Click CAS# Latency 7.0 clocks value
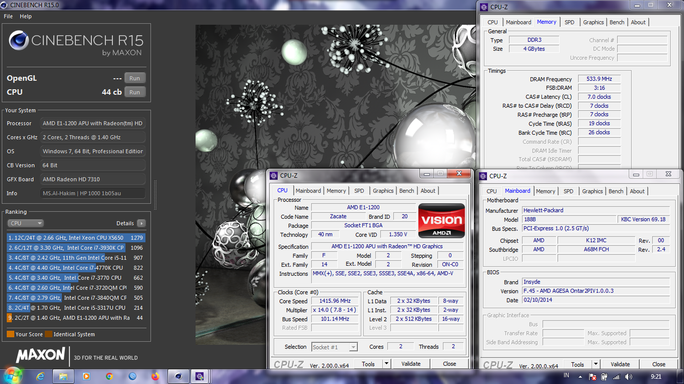This screenshot has width=684, height=384. point(599,97)
